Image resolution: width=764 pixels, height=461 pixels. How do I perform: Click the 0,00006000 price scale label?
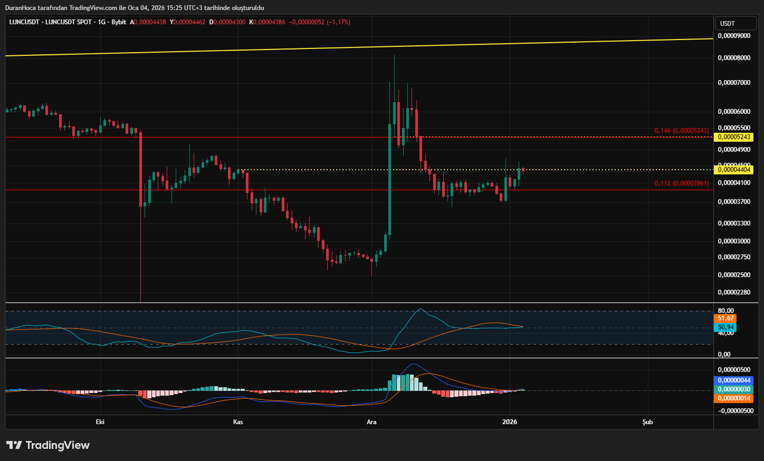coord(735,111)
